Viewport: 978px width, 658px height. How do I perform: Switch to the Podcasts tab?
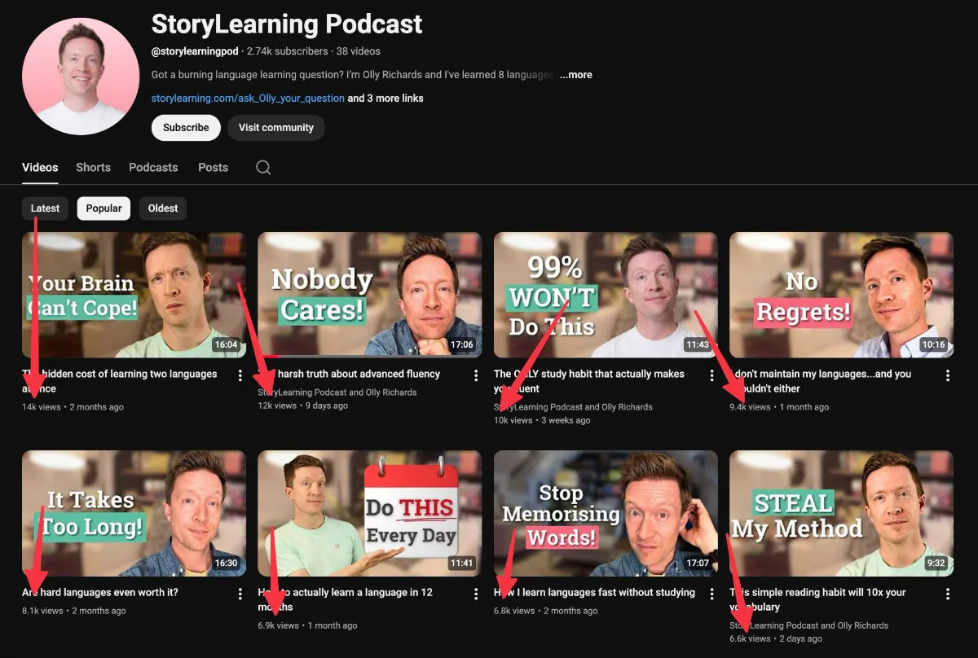153,167
